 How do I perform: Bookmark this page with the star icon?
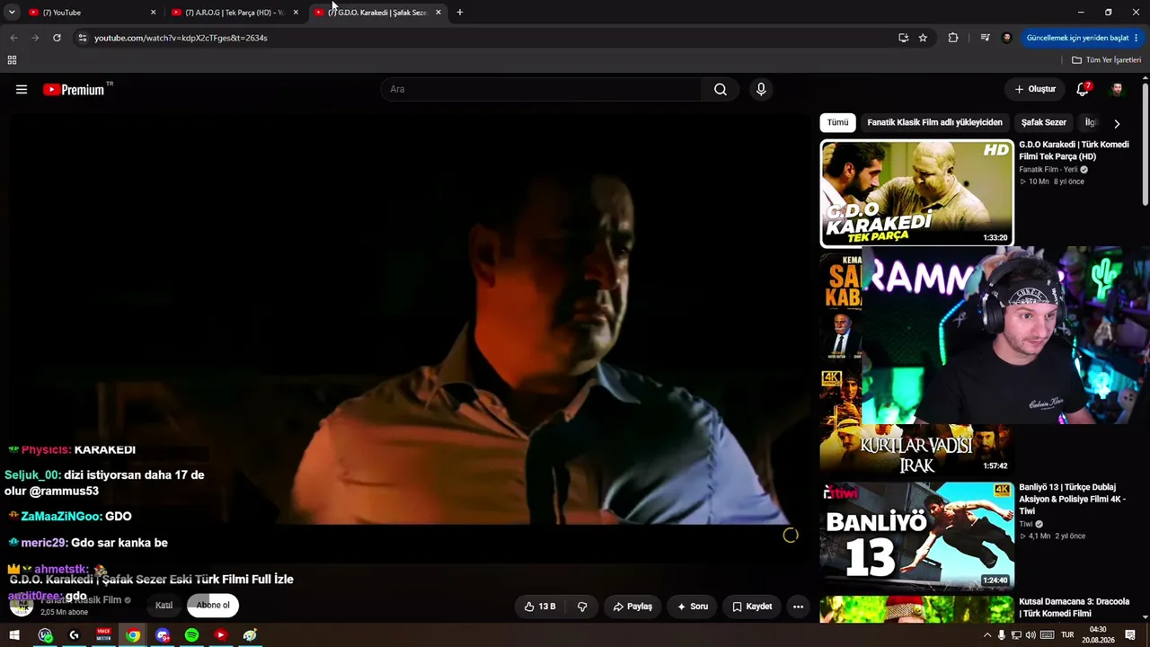pyautogui.click(x=923, y=38)
